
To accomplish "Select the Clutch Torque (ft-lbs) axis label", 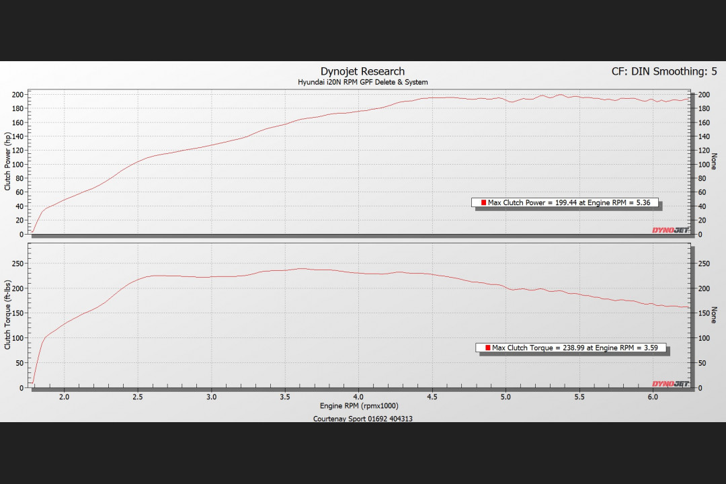I will 7,315.
